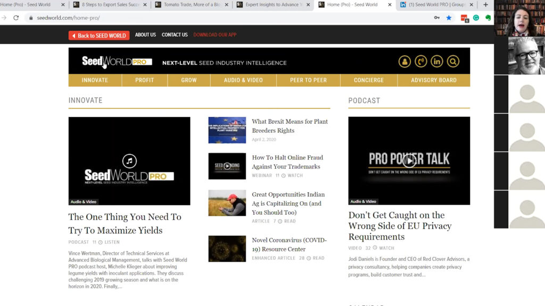Click the Grammarly extension icon

(x=476, y=18)
